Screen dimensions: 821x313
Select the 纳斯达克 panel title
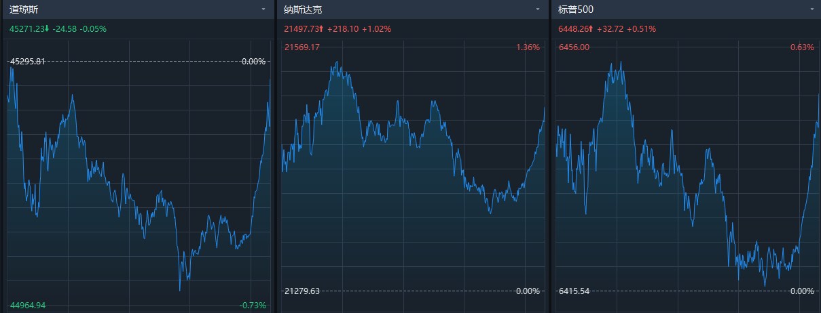302,9
